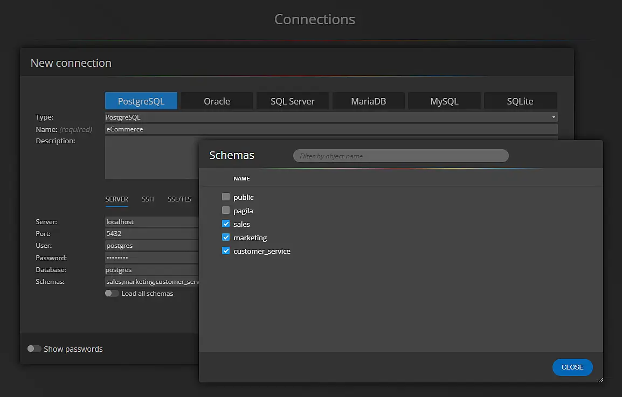Click the Name field containing eCommerce
Image resolution: width=622 pixels, height=397 pixels.
point(331,129)
